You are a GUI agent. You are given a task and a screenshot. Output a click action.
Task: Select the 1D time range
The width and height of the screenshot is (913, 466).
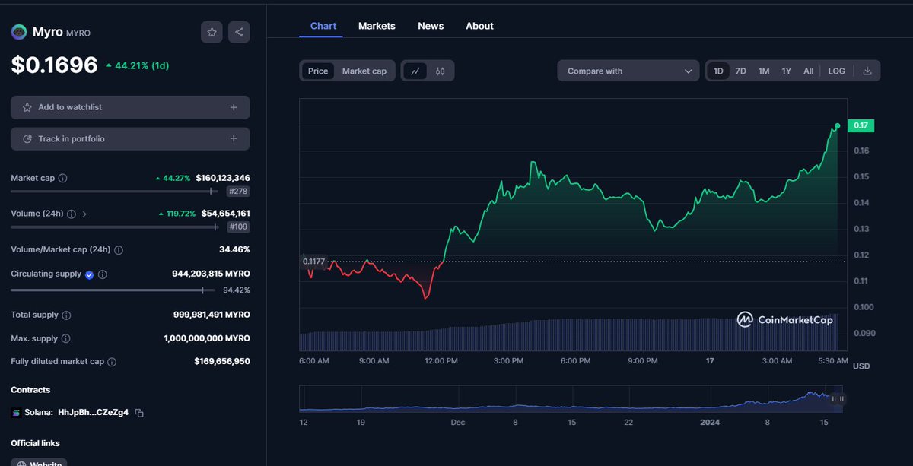click(x=717, y=71)
